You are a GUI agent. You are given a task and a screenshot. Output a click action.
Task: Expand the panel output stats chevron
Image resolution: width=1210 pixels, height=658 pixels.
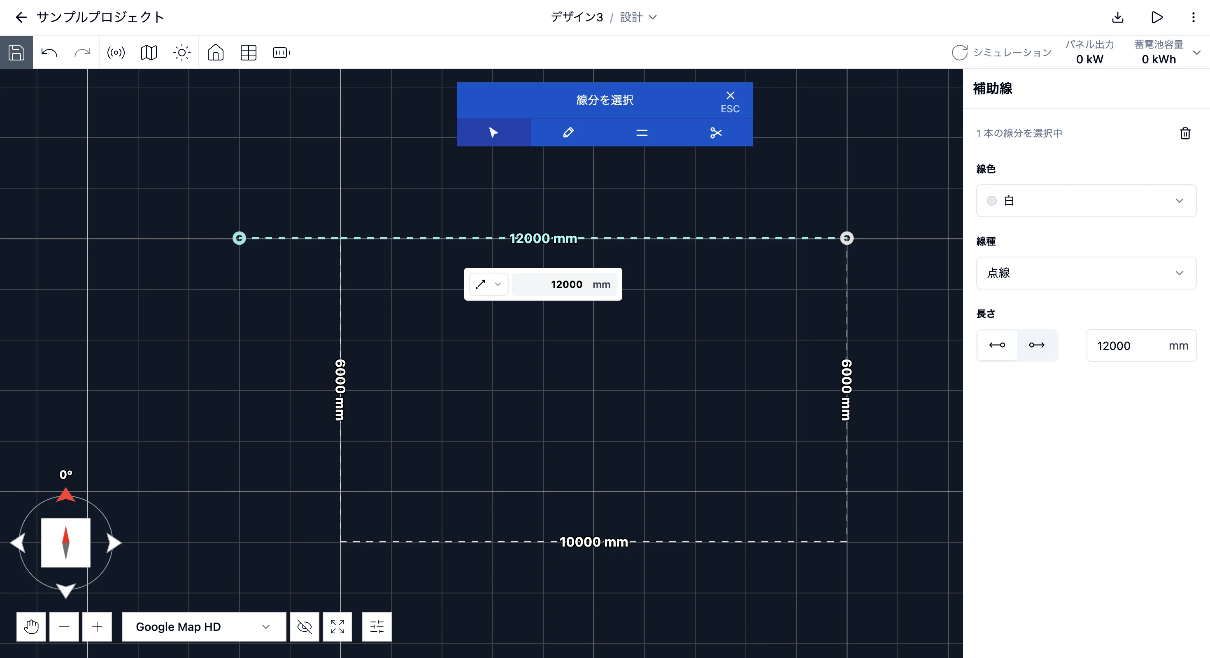(x=1197, y=53)
